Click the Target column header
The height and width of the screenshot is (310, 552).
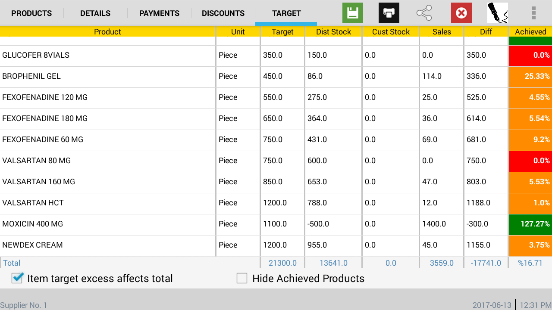coord(282,32)
